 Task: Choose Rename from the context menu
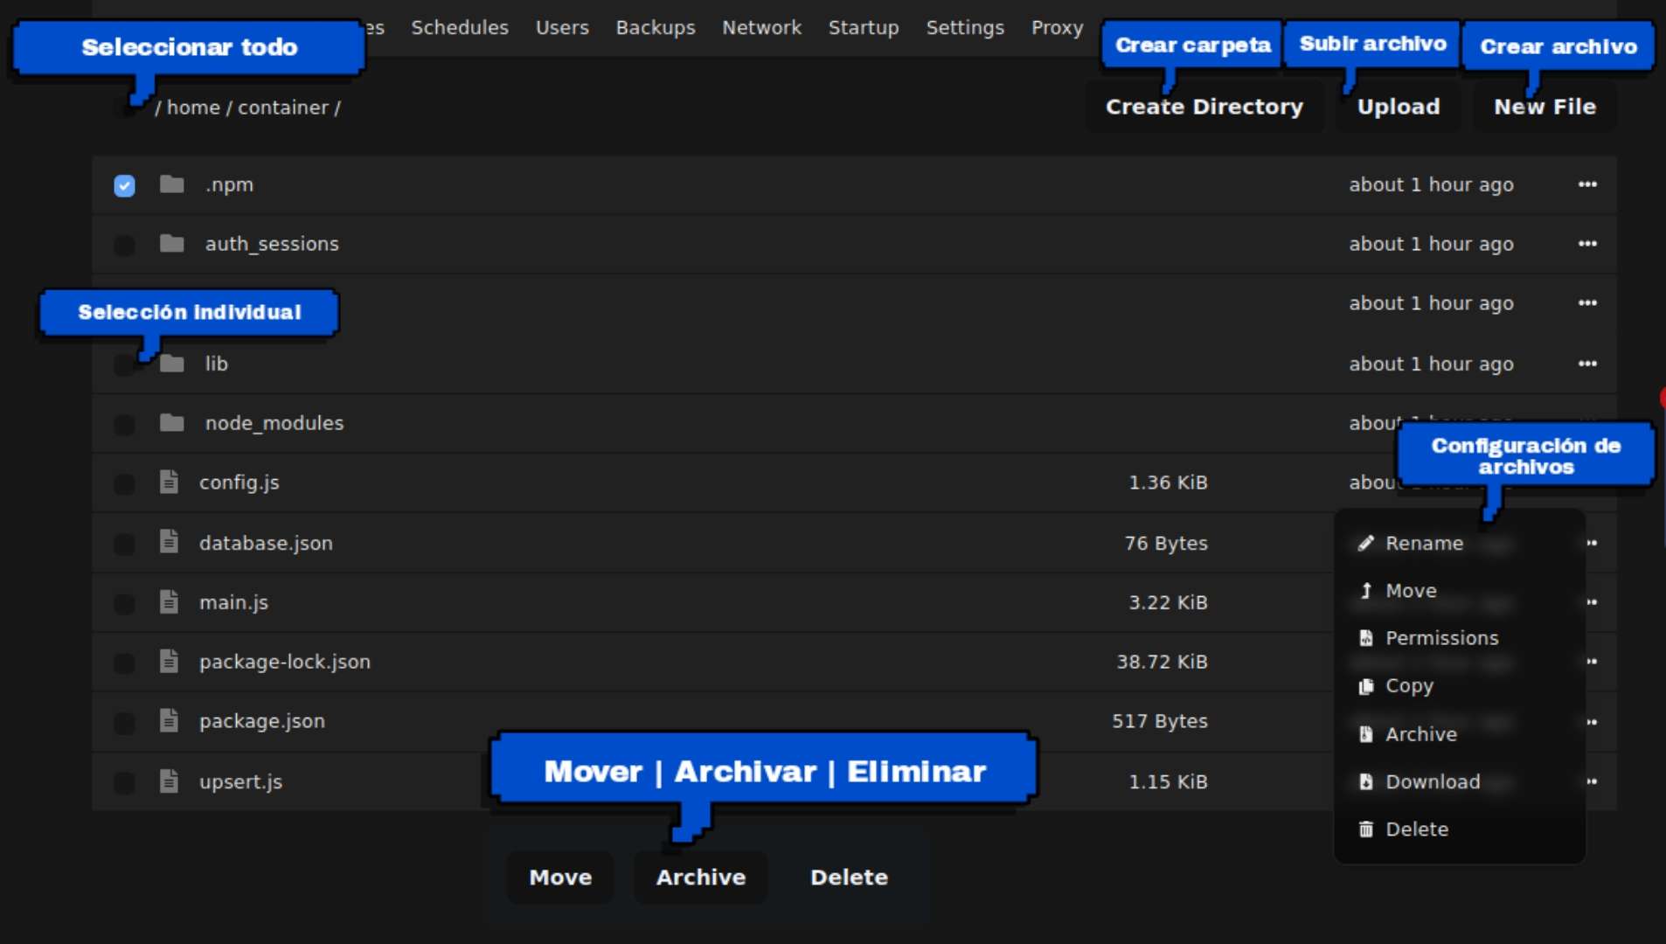1423,543
